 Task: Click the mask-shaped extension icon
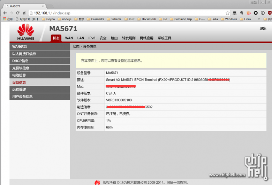click(x=241, y=13)
